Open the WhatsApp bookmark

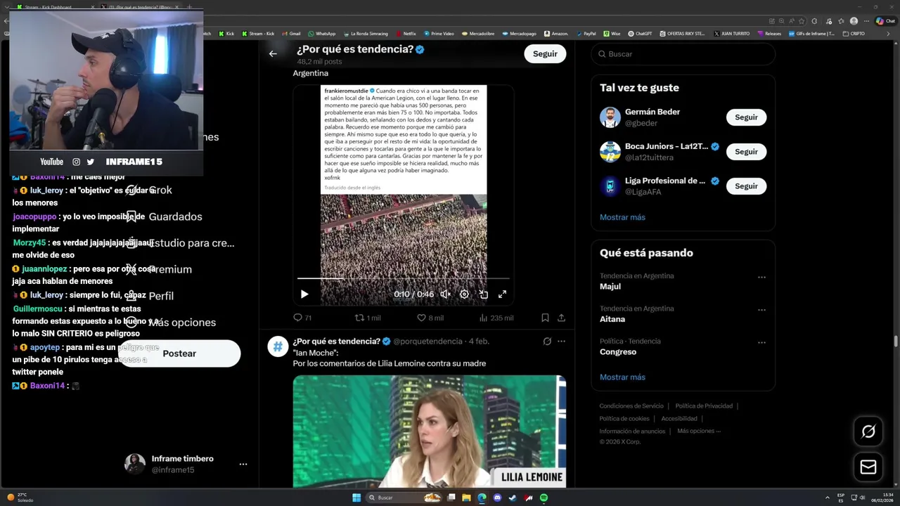click(321, 33)
